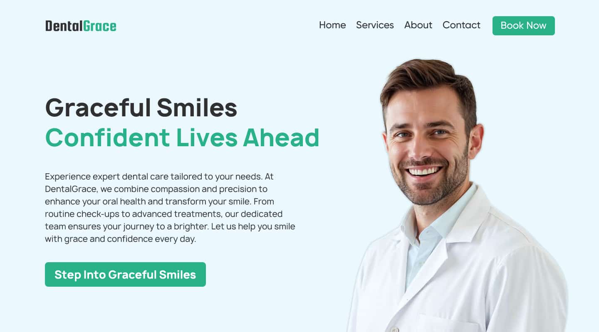Open the Services nav item

[x=375, y=25]
